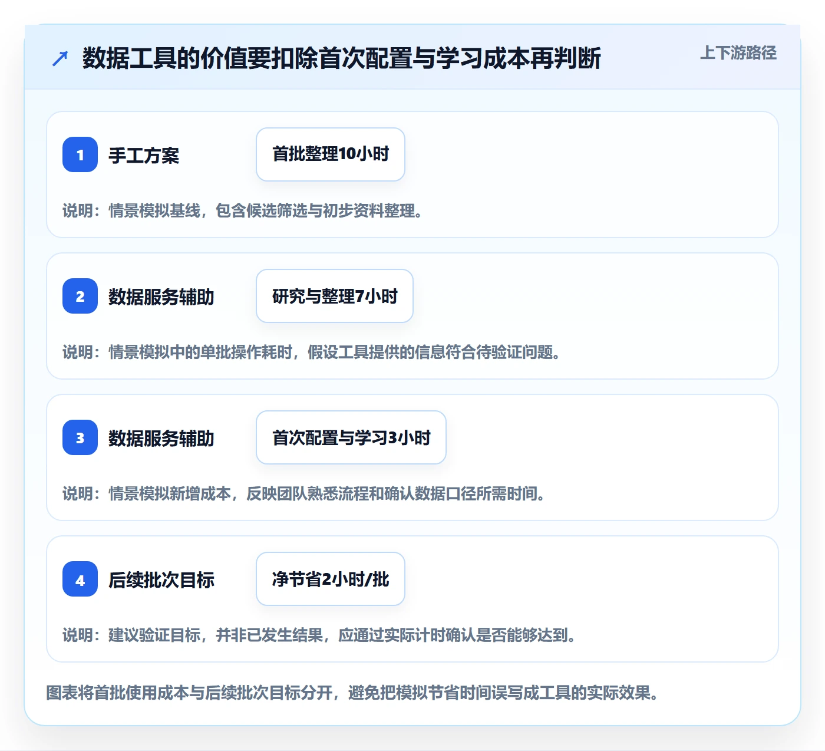Select the 数据服务辅助 label next to badge 2
Image resolution: width=825 pixels, height=751 pixels.
click(161, 297)
